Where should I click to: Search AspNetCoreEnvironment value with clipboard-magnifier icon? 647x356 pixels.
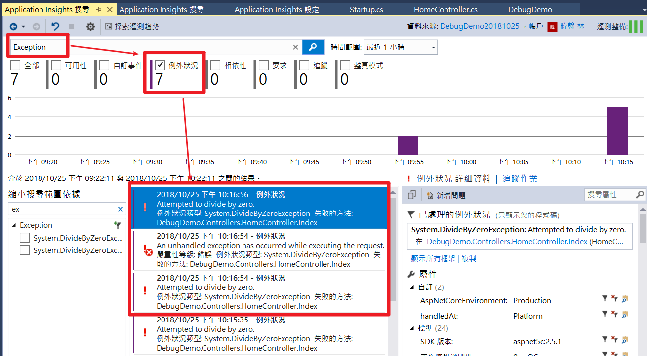tap(625, 298)
